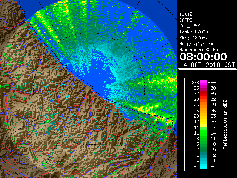Viewport: 237px width, 178px height.
Task: Select the red 29-32 dBZ legend swatch
Action: click(204, 99)
